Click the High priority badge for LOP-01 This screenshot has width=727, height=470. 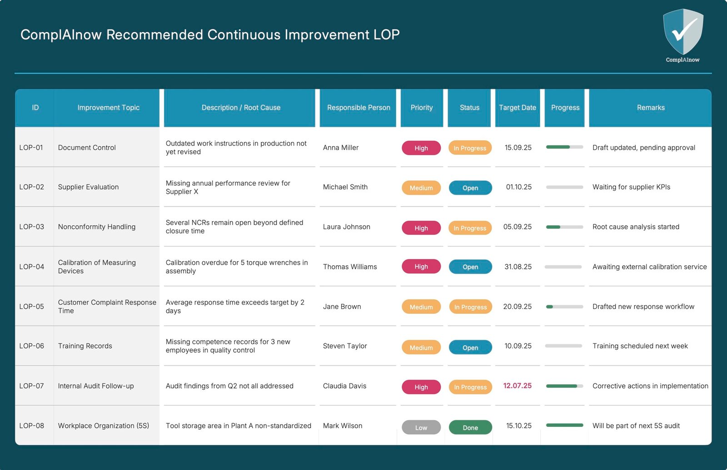coord(421,148)
